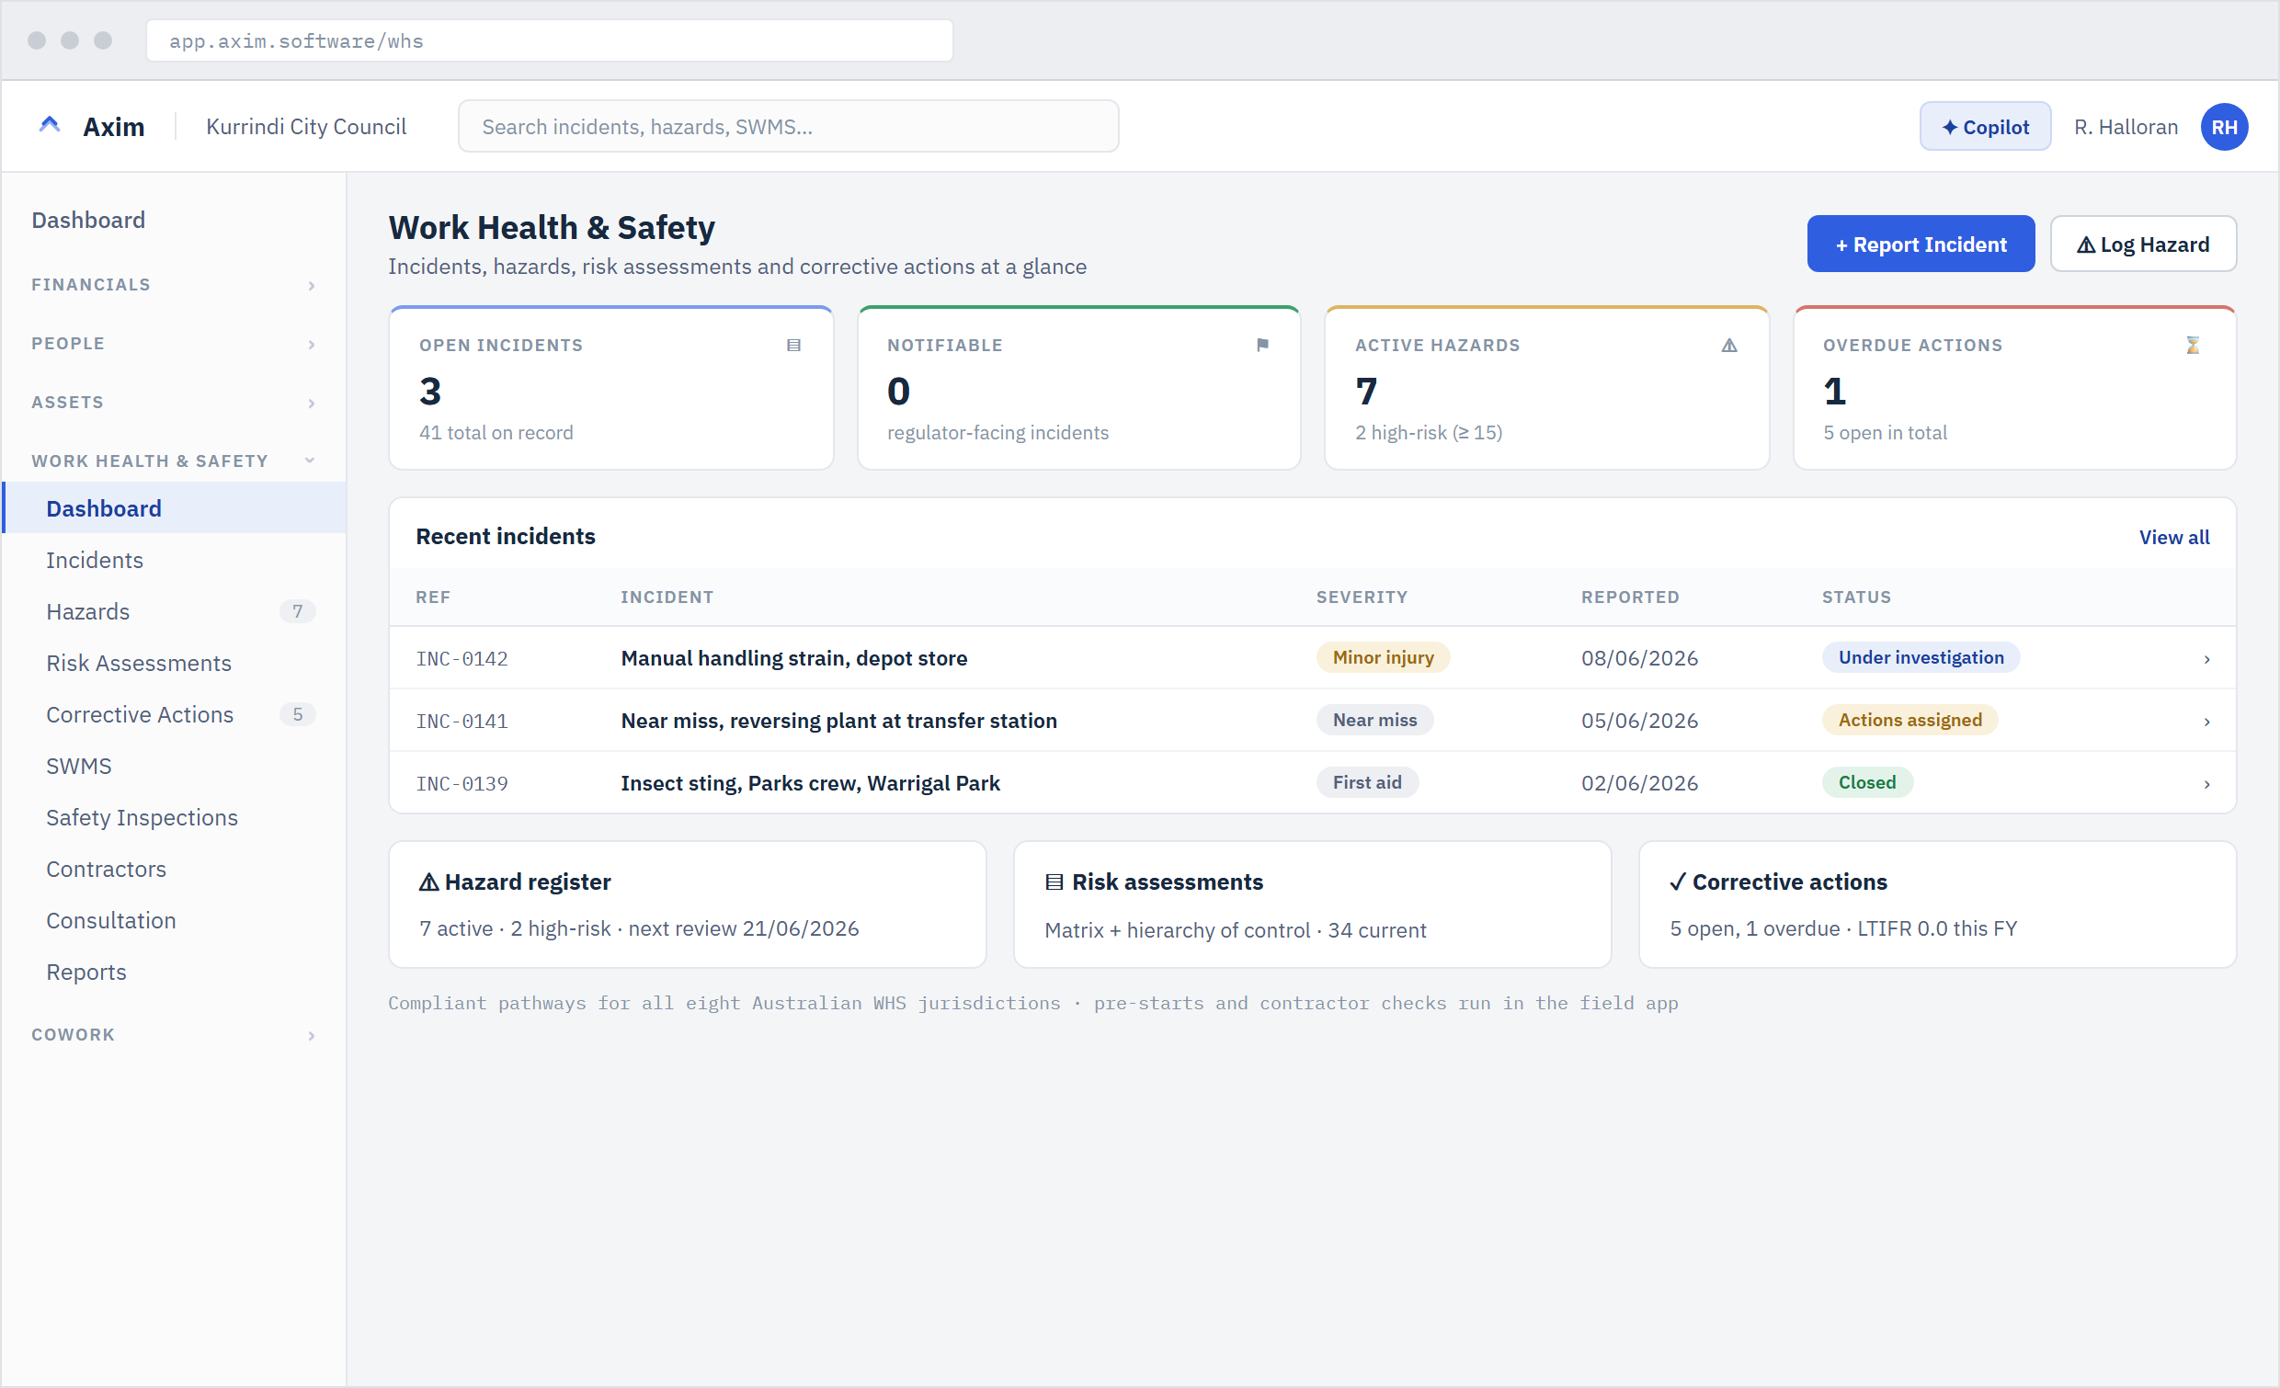Click the Severity column header
Screen dimensions: 2280x1388
click(1362, 597)
